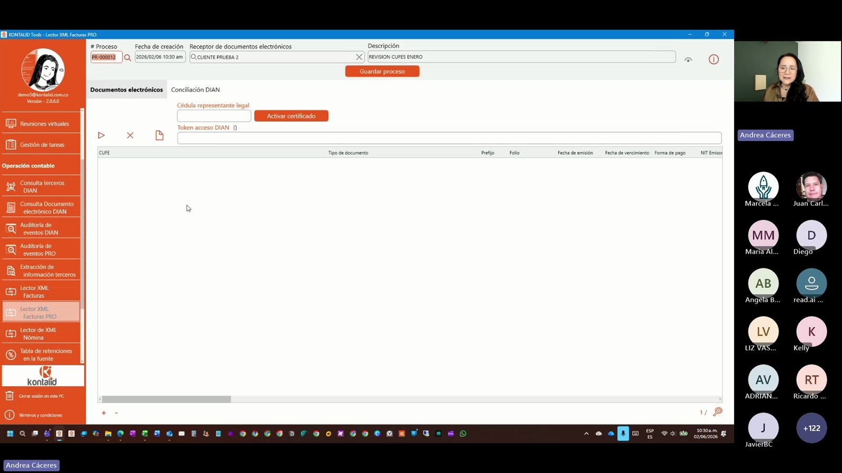Image resolution: width=842 pixels, height=473 pixels.
Task: Select Auditoría de eventos PRO
Action: (41, 250)
